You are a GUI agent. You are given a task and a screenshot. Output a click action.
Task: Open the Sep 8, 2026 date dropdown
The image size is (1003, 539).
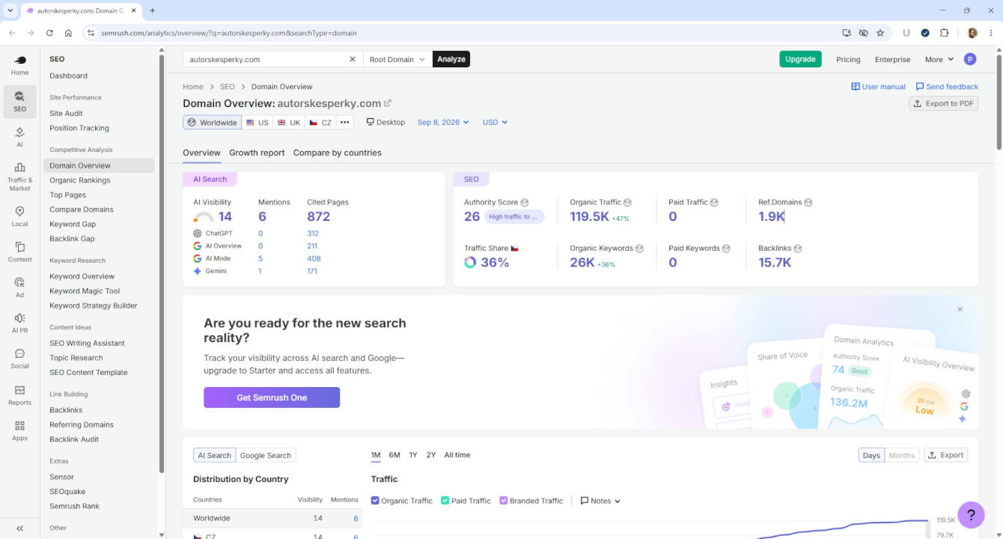[443, 122]
